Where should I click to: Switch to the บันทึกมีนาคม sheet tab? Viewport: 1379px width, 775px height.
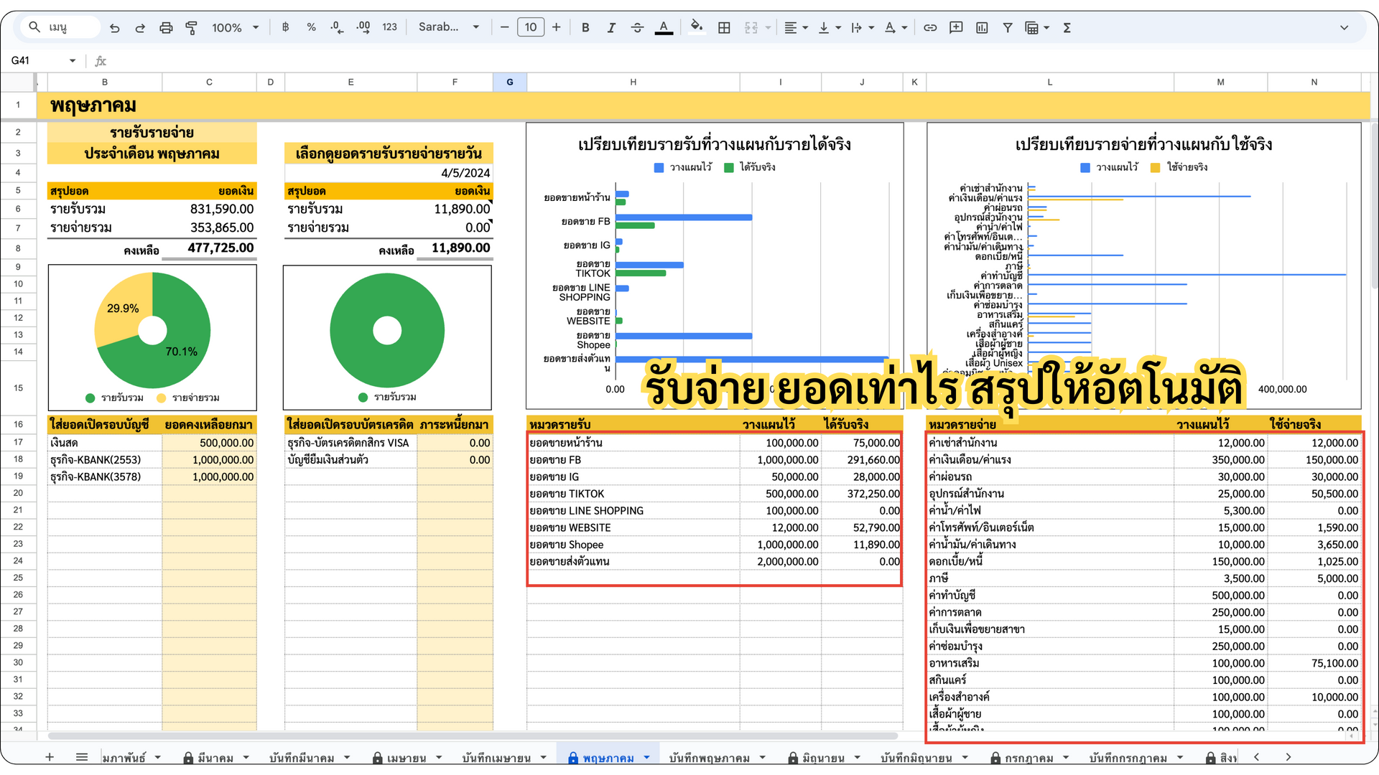(x=302, y=758)
